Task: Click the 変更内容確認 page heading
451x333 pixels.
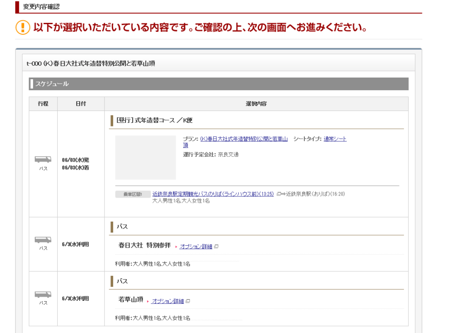Action: 41,7
